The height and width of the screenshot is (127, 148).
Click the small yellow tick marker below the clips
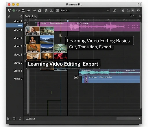coord(51,93)
